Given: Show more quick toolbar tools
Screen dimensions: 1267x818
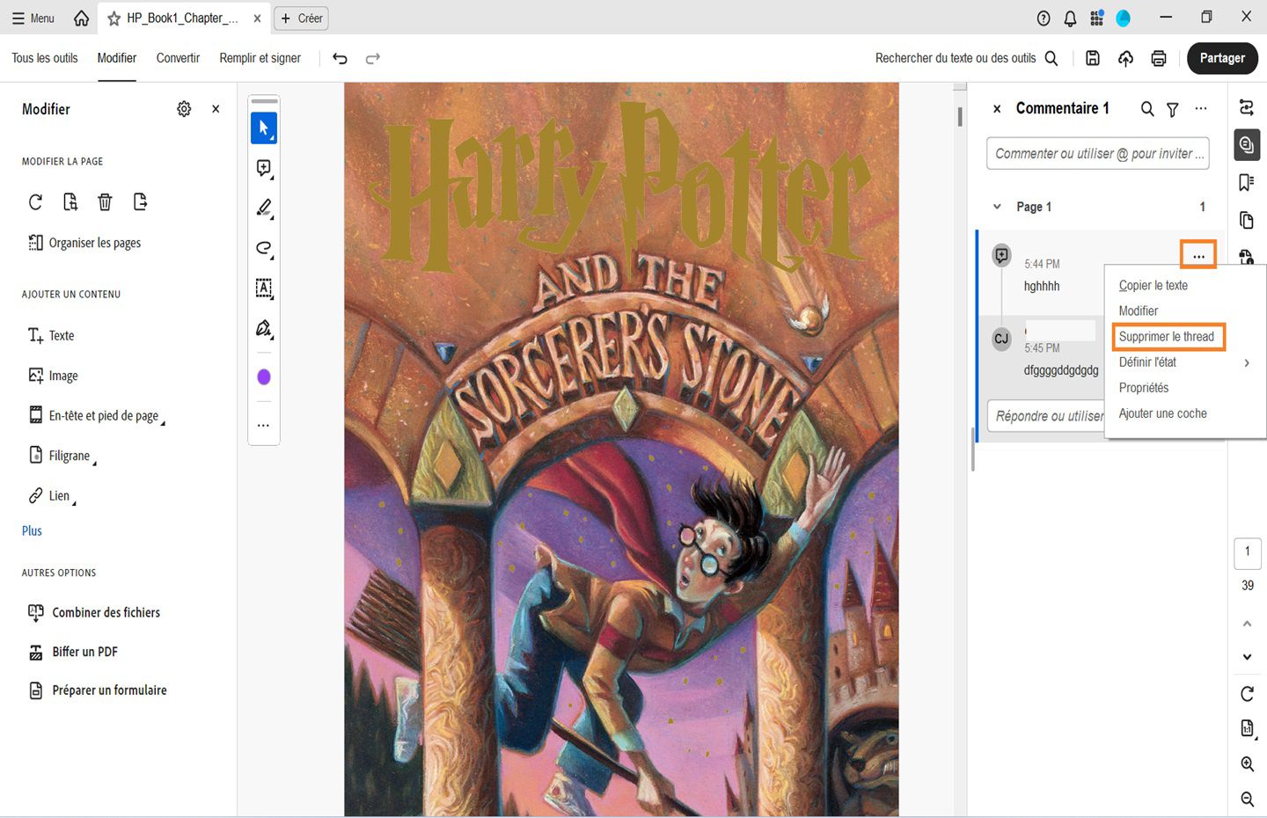Looking at the screenshot, I should 263,425.
